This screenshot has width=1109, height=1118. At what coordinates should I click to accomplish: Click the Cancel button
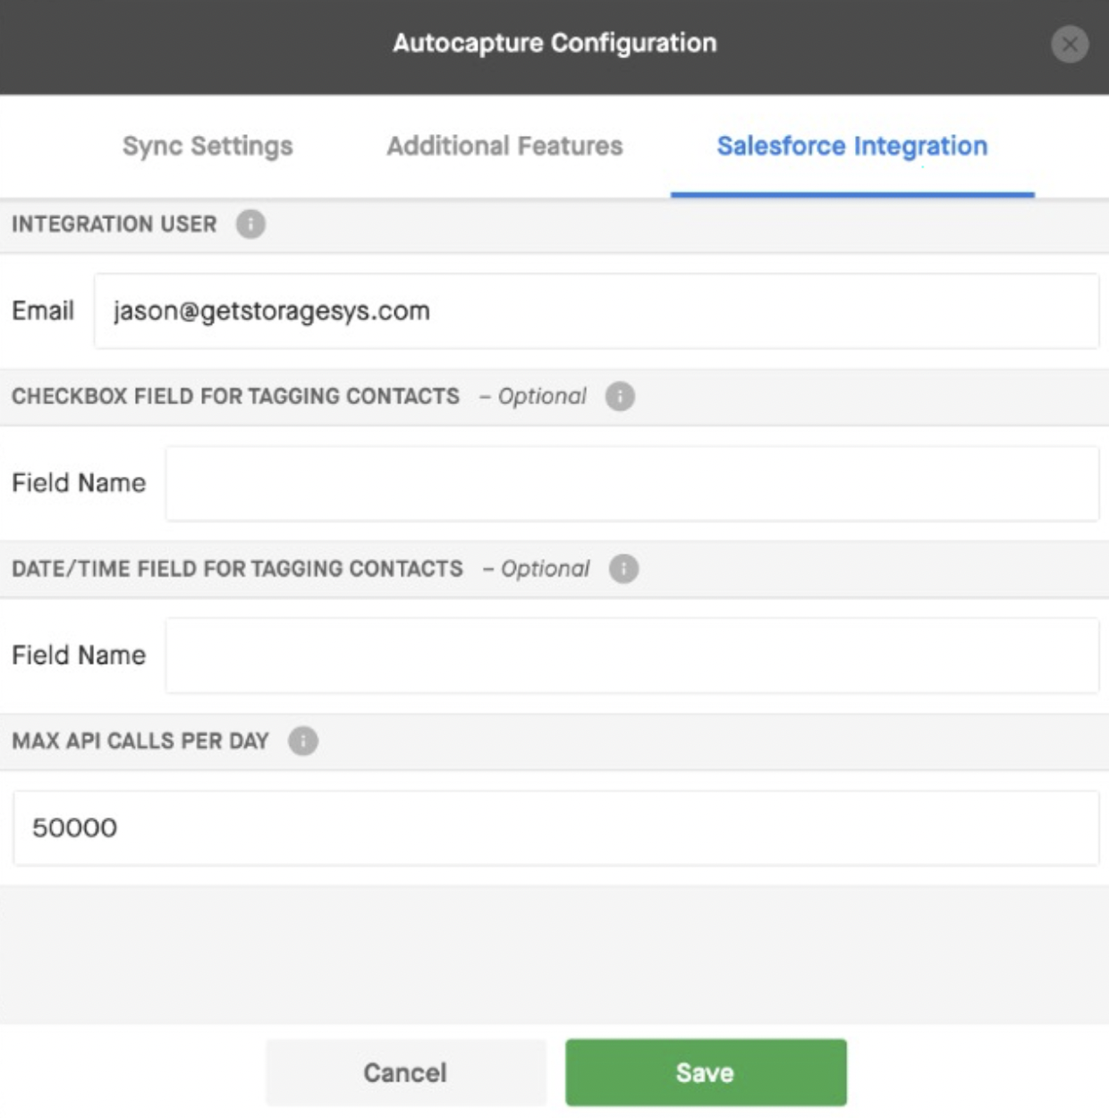[405, 1072]
